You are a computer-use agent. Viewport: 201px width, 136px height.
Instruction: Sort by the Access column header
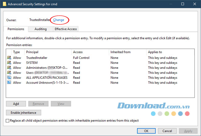coord(90,52)
